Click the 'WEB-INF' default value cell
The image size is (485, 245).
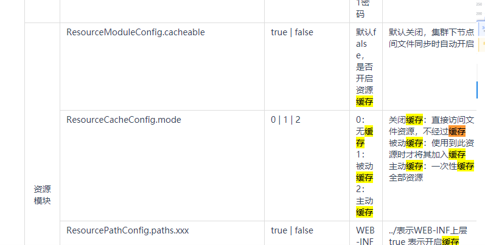tap(365, 235)
